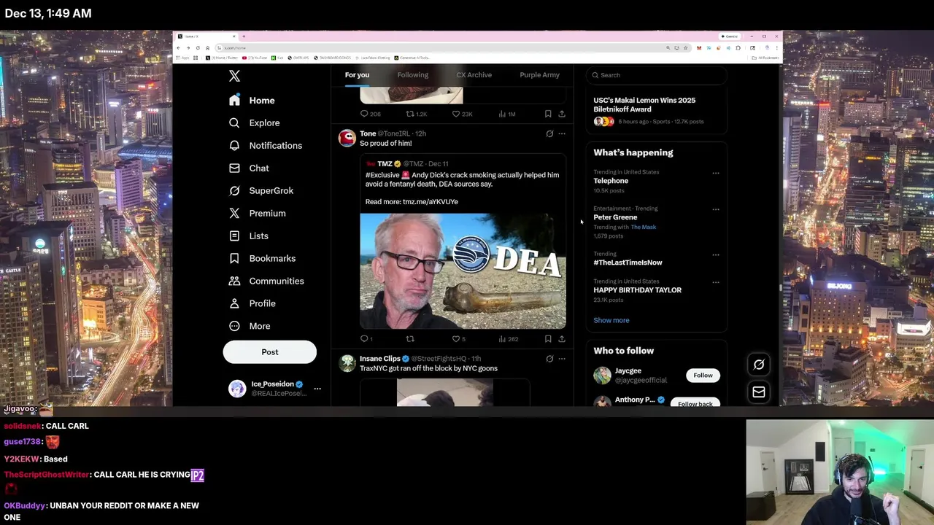Click the More circle icon in sidebar
Viewport: 934px width, 525px height.
coord(234,327)
